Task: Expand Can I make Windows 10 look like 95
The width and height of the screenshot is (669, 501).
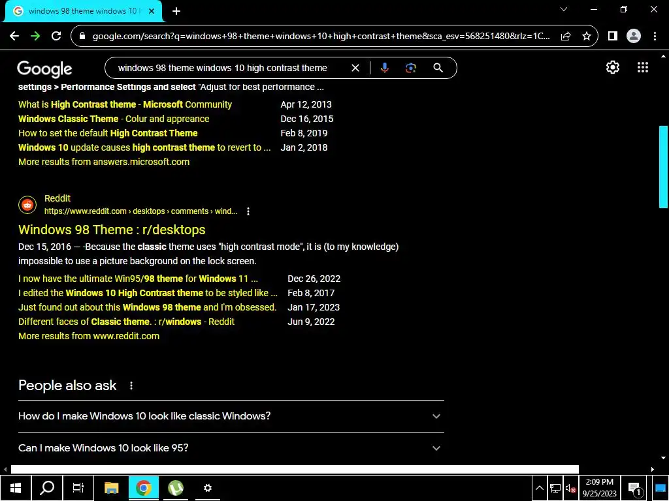Action: point(231,448)
